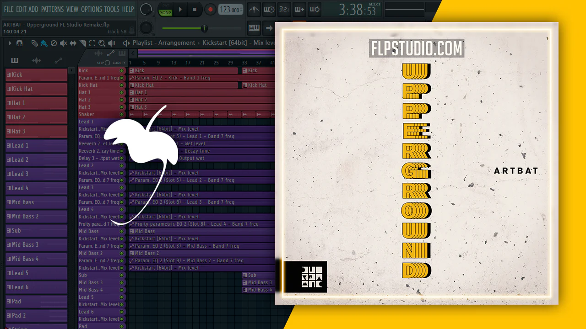
Task: Select the Slice tool
Action: (83, 43)
